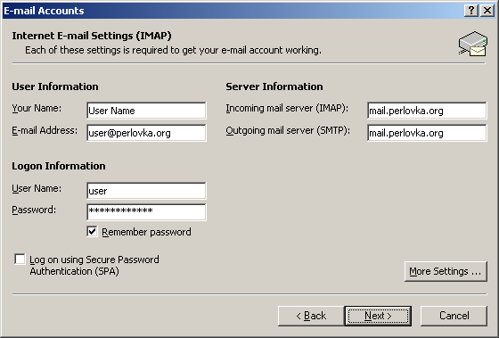Click the E-mail Address field
This screenshot has height=338, width=499.
coord(146,133)
